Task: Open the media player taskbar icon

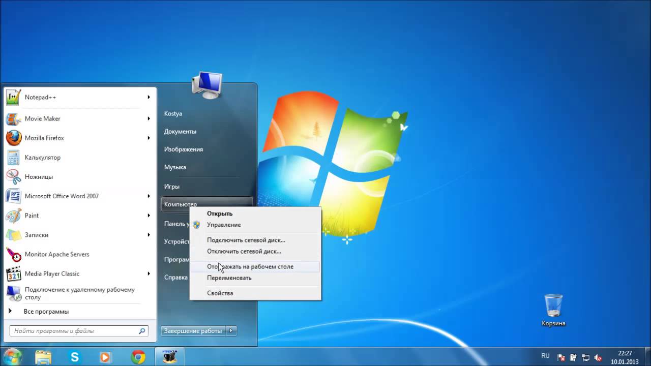Action: click(106, 357)
